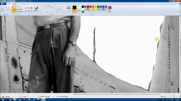Pick the green swatch in the top palette row
This screenshot has height=101, width=181.
[x=98, y=7]
